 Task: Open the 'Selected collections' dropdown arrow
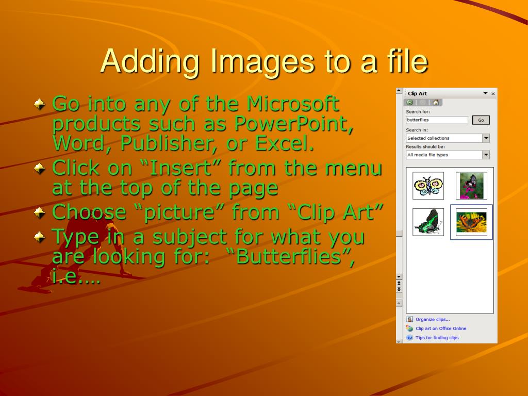click(486, 138)
